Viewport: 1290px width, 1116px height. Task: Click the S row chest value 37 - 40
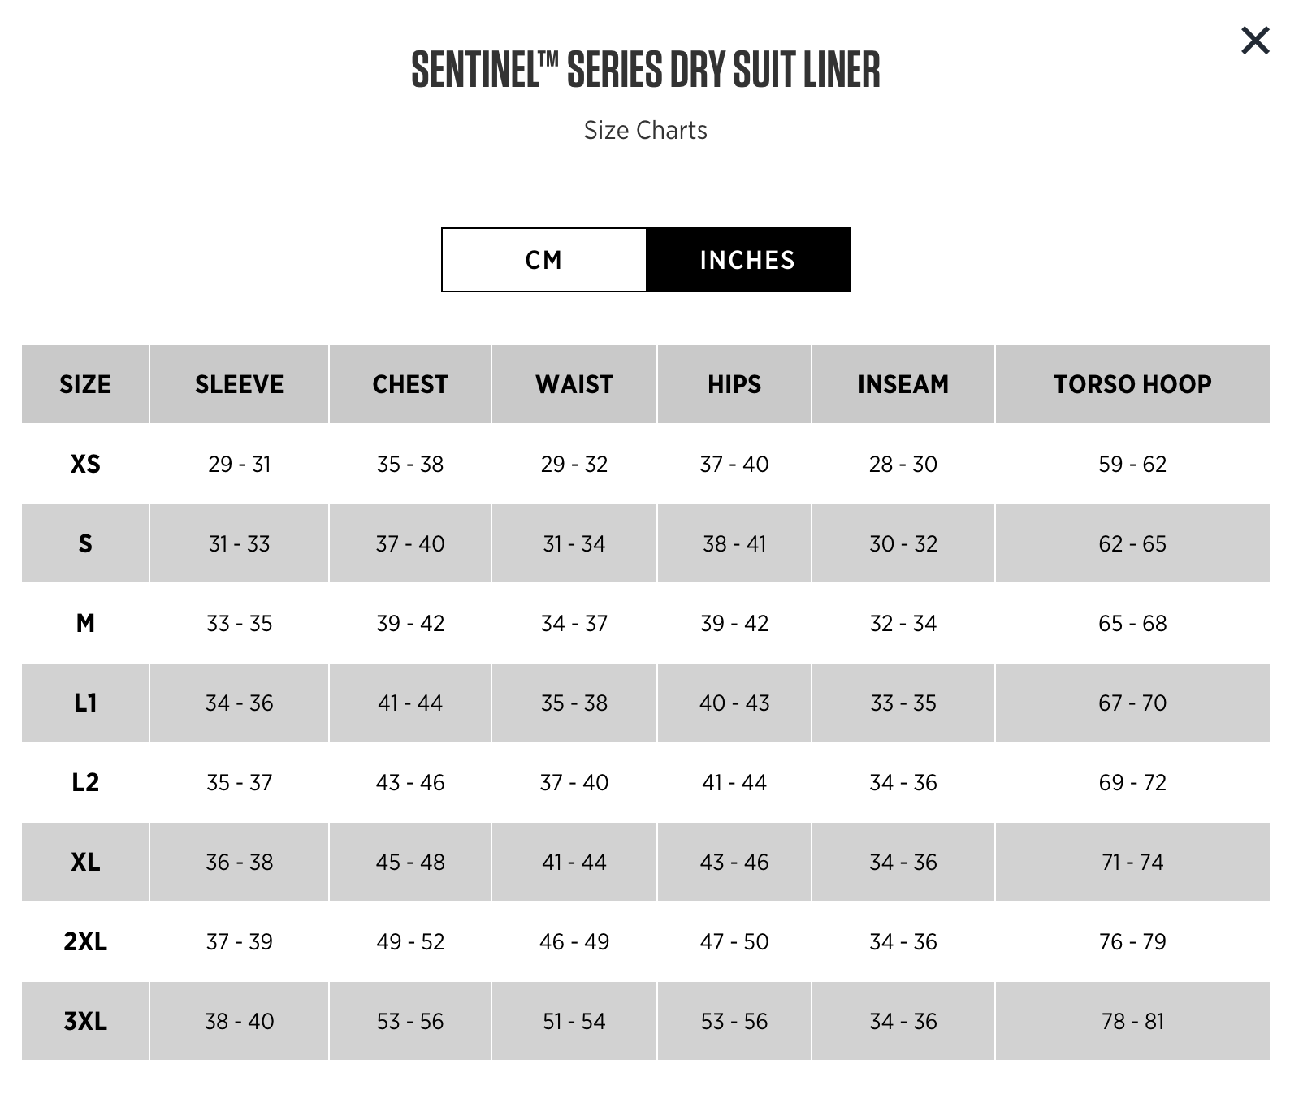(410, 543)
